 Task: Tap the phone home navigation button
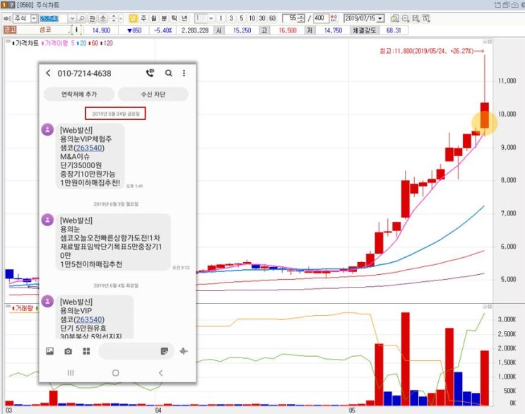coord(115,373)
